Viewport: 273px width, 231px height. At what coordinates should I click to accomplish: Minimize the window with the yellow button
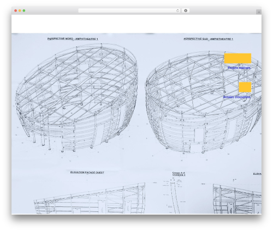(x=20, y=11)
